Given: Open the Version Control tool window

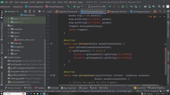Looking at the screenshot, I should point(13,88).
